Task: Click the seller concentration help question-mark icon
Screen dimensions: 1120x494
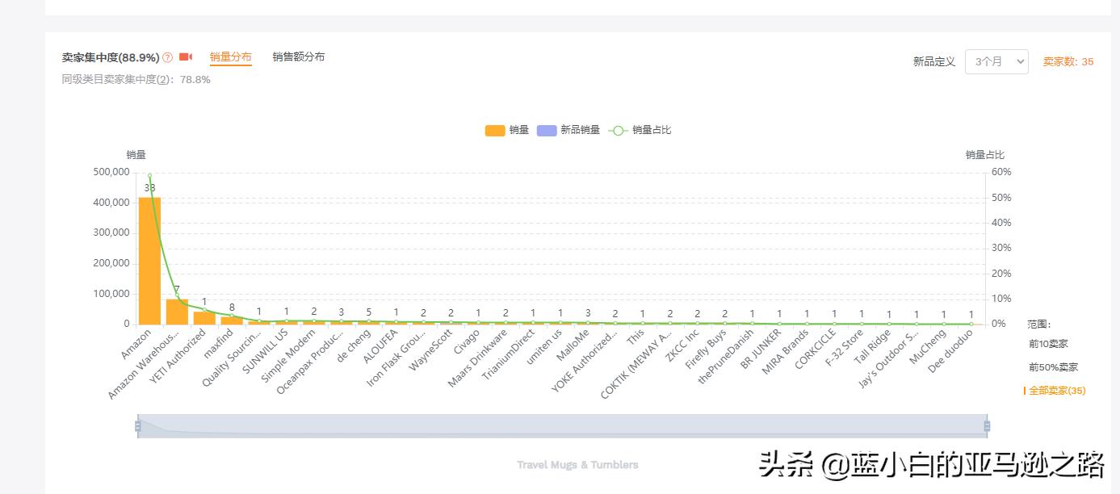Action: (167, 57)
